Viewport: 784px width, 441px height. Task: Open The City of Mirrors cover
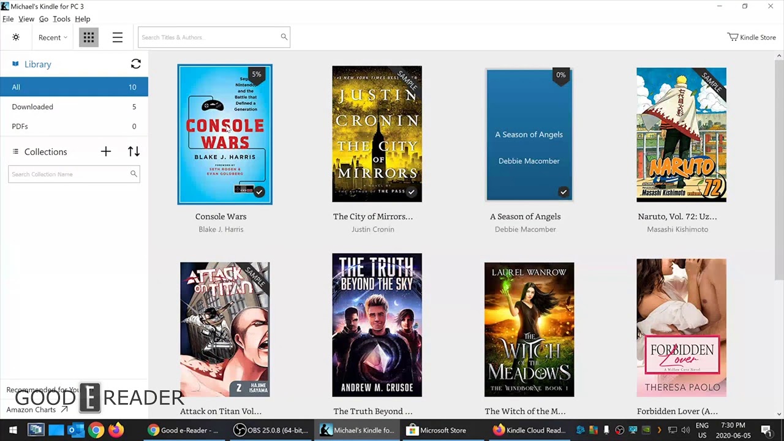tap(377, 134)
